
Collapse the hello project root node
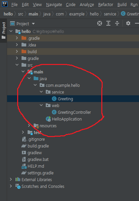pos(11,31)
